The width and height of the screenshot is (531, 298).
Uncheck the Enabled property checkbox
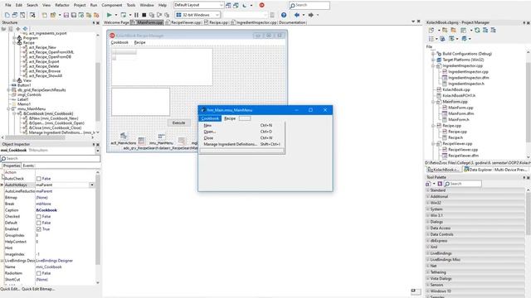[x=39, y=229]
